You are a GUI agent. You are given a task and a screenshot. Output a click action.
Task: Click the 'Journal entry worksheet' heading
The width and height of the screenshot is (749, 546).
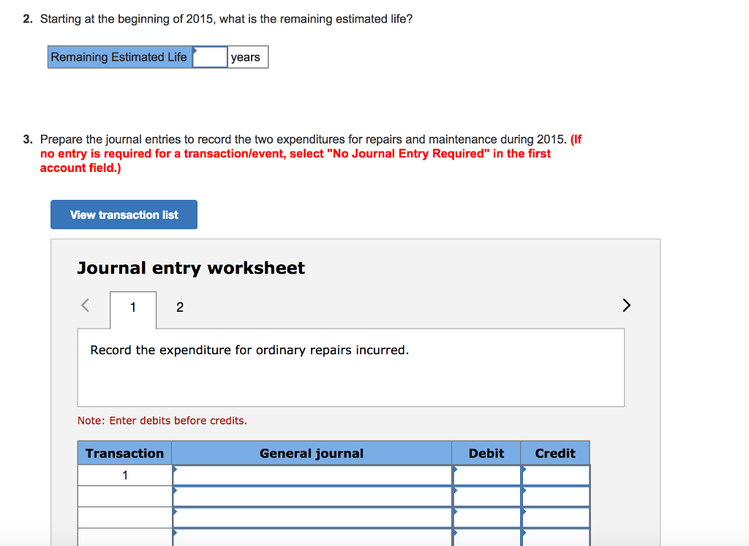[x=191, y=268]
